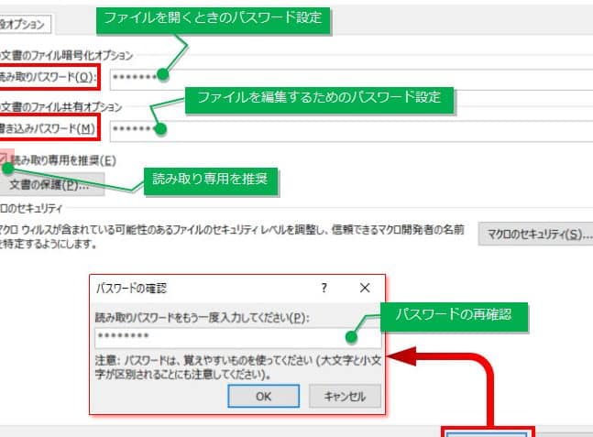Click the 読み取りパスワード(O) input field

point(351,80)
